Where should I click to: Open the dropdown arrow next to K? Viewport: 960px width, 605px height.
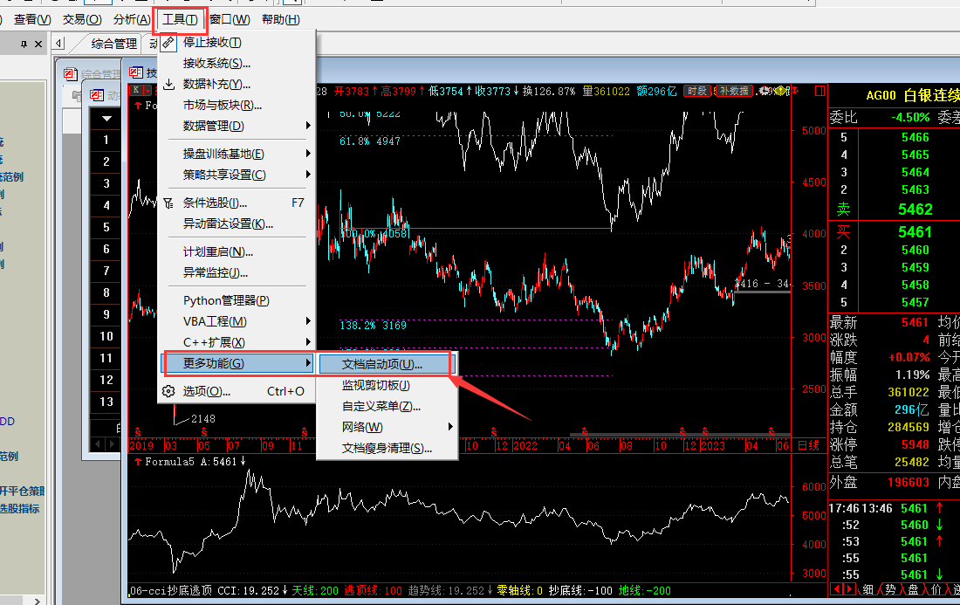(x=147, y=91)
